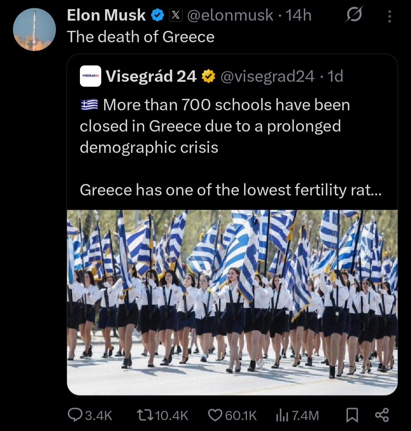
Task: Expand the truncated quoted tweet about fertility
Action: click(x=230, y=190)
